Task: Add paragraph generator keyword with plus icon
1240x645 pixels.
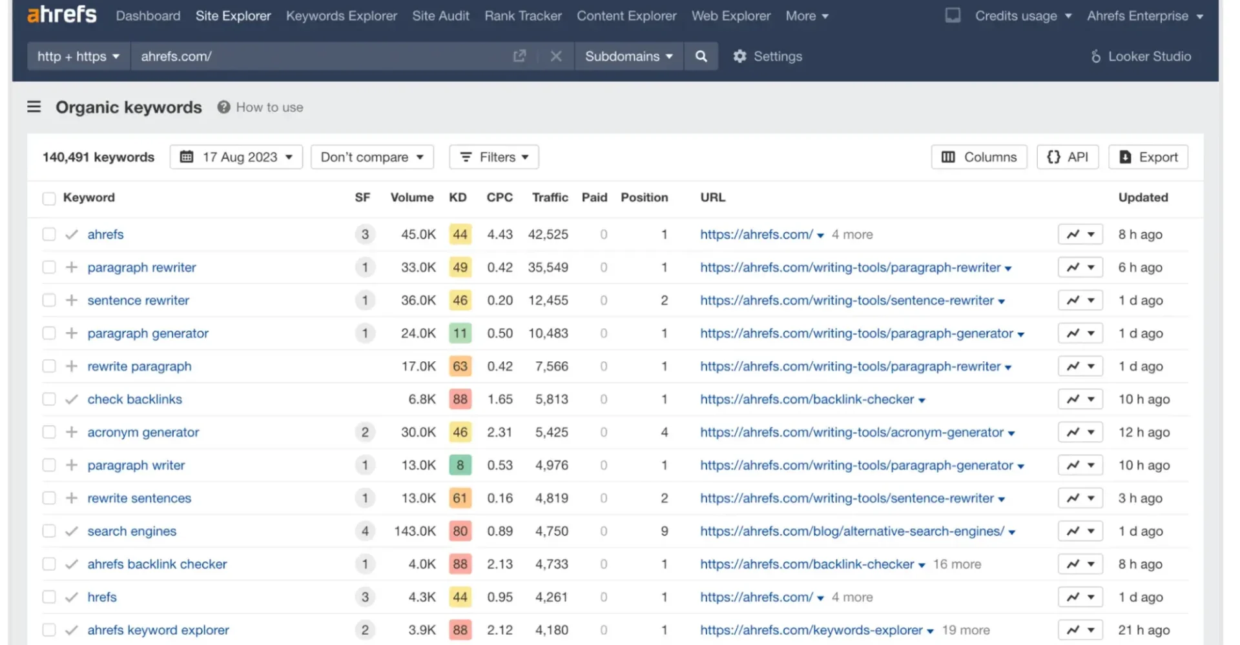Action: [x=72, y=333]
